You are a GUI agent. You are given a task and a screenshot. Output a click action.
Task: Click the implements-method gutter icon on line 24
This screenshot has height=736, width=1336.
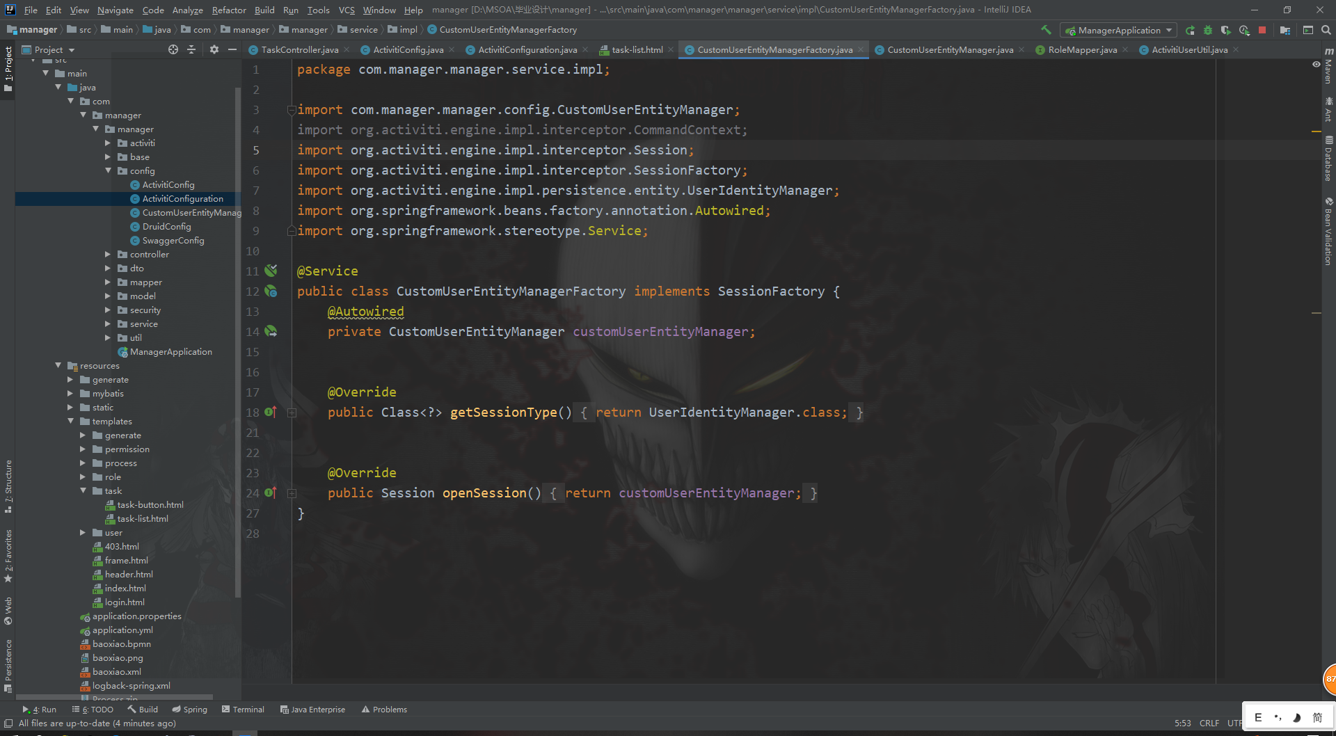tap(271, 493)
